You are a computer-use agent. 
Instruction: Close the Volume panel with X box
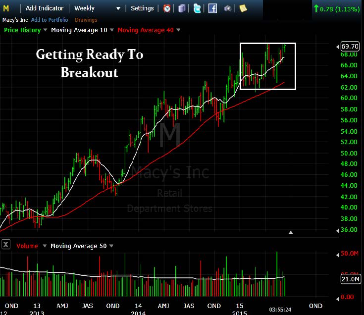point(6,244)
